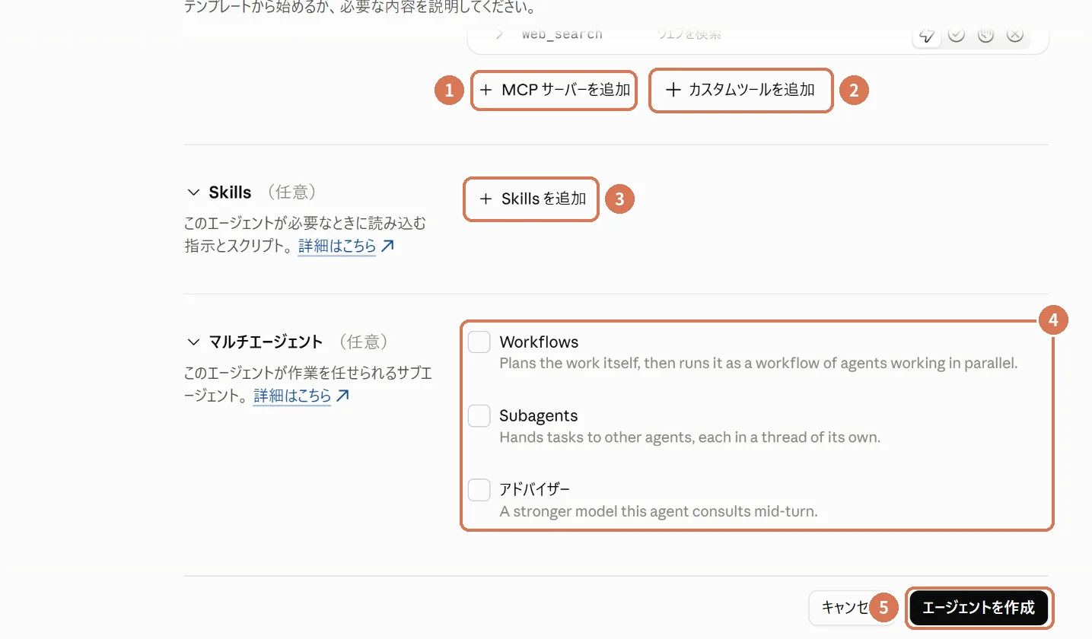
Task: Open the 詳細はこちら link under マルチエージェント
Action: pyautogui.click(x=301, y=396)
